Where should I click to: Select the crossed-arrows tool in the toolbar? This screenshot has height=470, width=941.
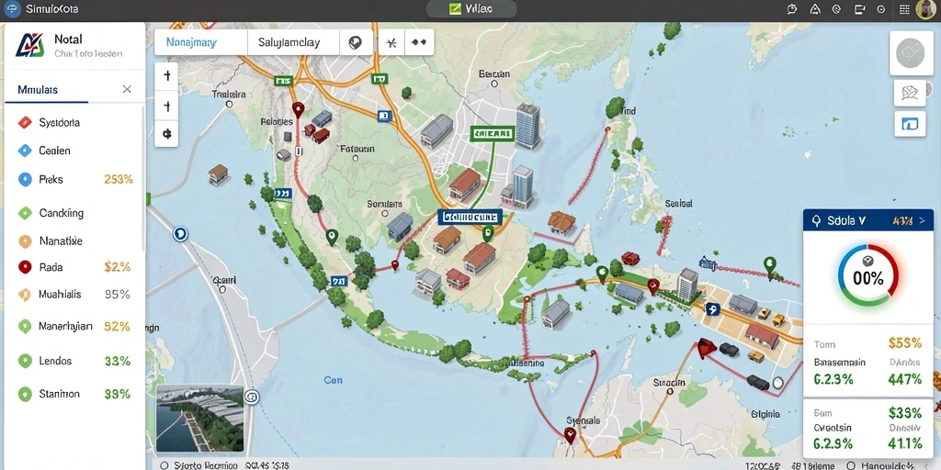[x=391, y=42]
